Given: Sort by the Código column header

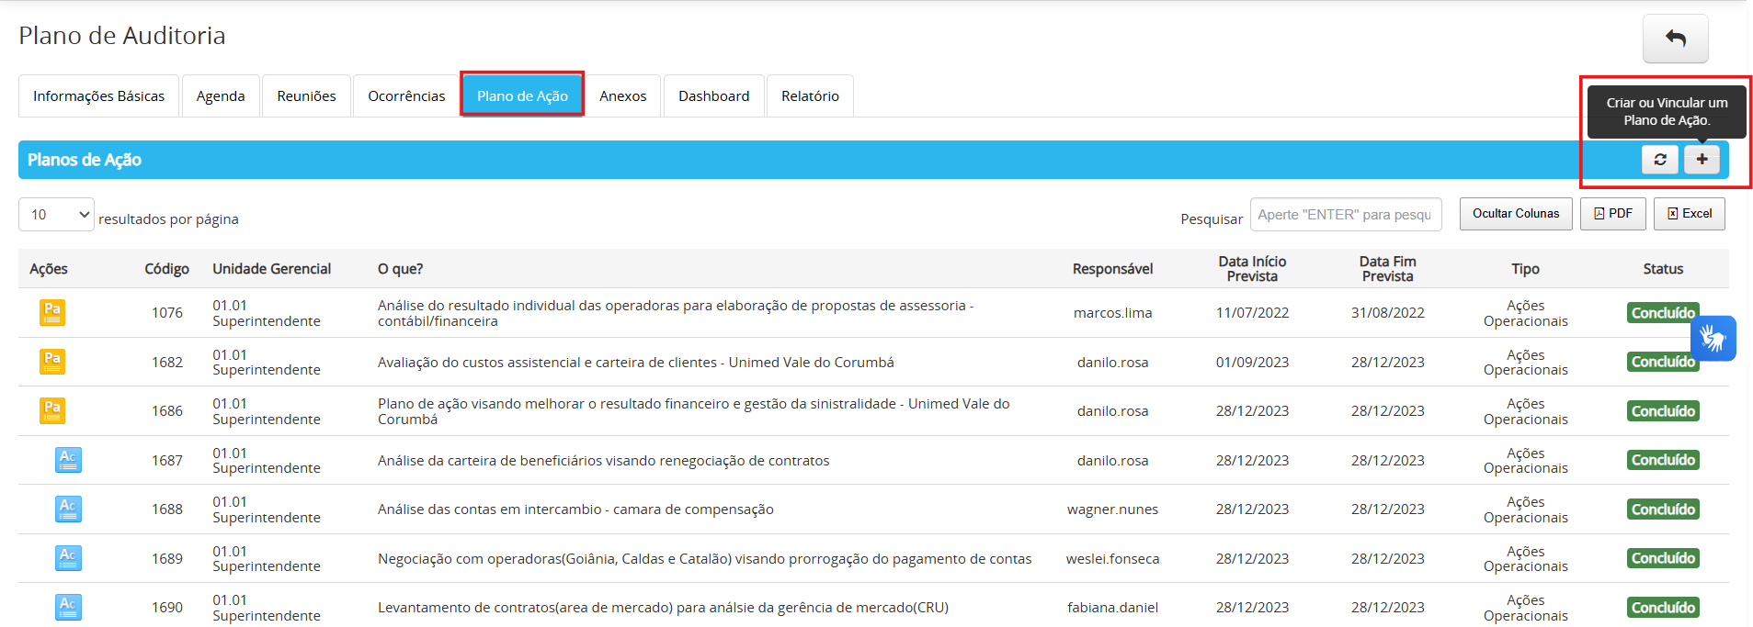Looking at the screenshot, I should tap(166, 269).
